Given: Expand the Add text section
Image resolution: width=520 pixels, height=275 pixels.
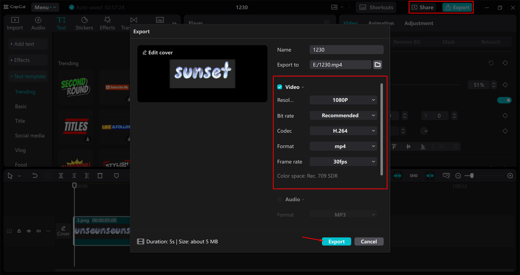Looking at the screenshot, I should 28,44.
